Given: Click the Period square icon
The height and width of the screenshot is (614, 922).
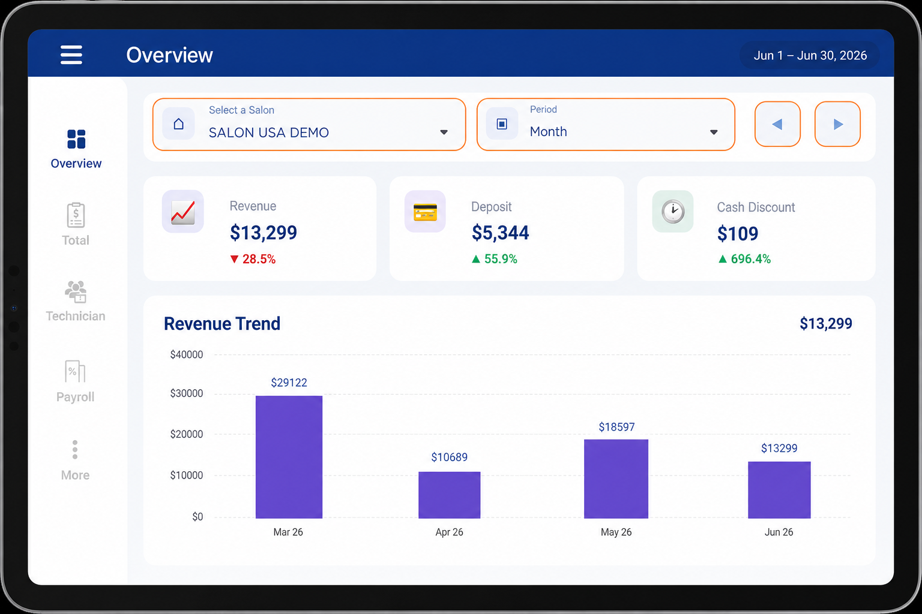Looking at the screenshot, I should pyautogui.click(x=502, y=124).
